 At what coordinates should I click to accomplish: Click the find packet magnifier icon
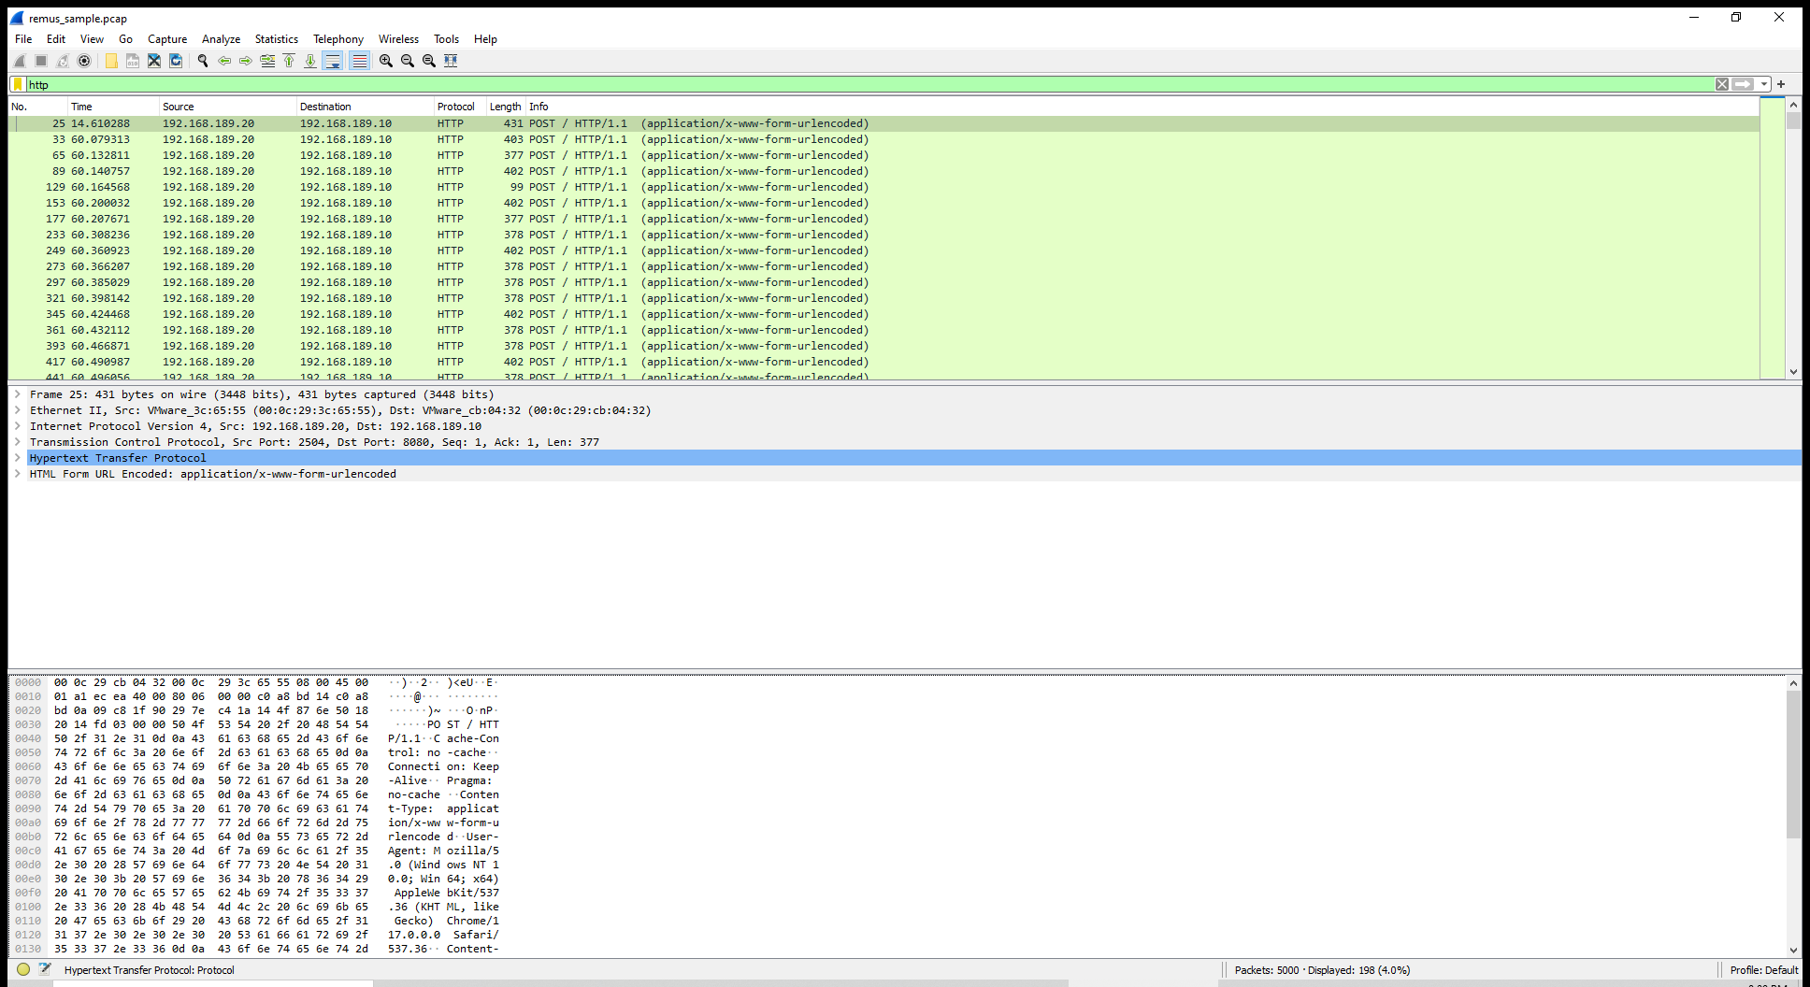202,61
